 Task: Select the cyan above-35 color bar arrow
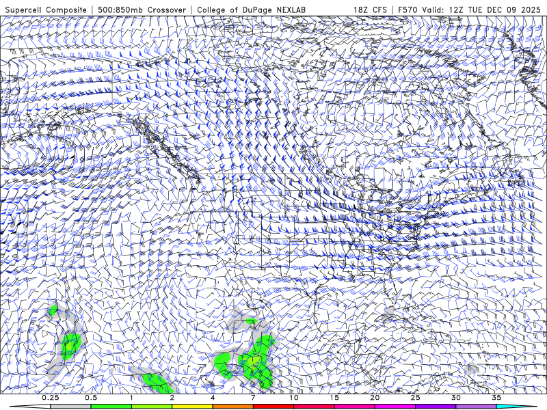[x=516, y=407]
